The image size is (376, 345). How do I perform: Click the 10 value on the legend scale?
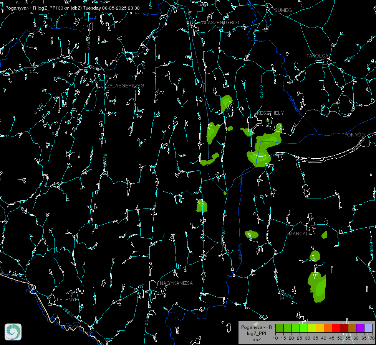[x=275, y=338]
